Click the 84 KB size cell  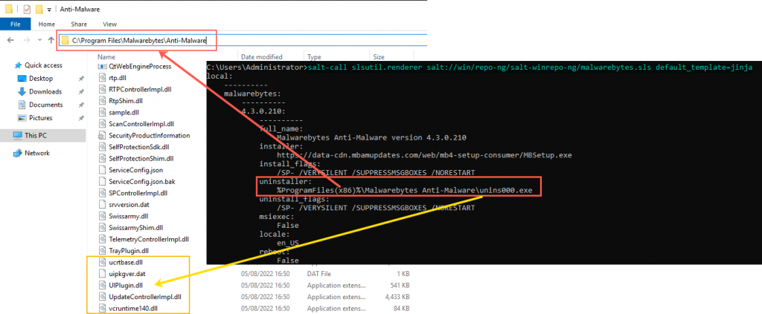pos(403,308)
